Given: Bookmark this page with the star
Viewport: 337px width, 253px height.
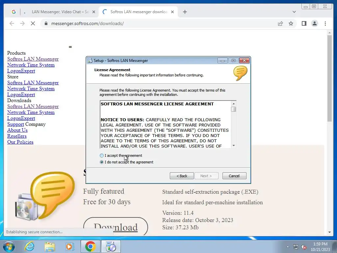Looking at the screenshot, I should (x=291, y=23).
